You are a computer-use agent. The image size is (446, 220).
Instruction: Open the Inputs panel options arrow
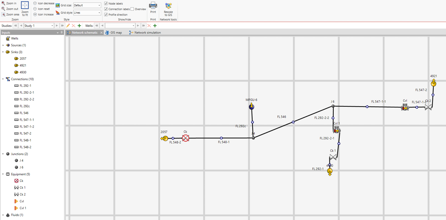(x=57, y=33)
